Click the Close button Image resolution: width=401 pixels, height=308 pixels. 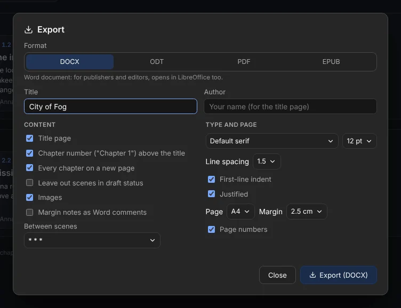click(277, 275)
